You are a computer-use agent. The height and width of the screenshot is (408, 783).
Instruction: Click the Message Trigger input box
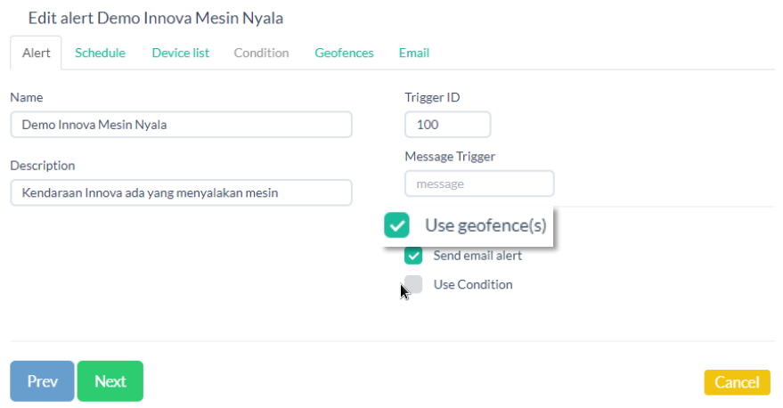point(479,184)
